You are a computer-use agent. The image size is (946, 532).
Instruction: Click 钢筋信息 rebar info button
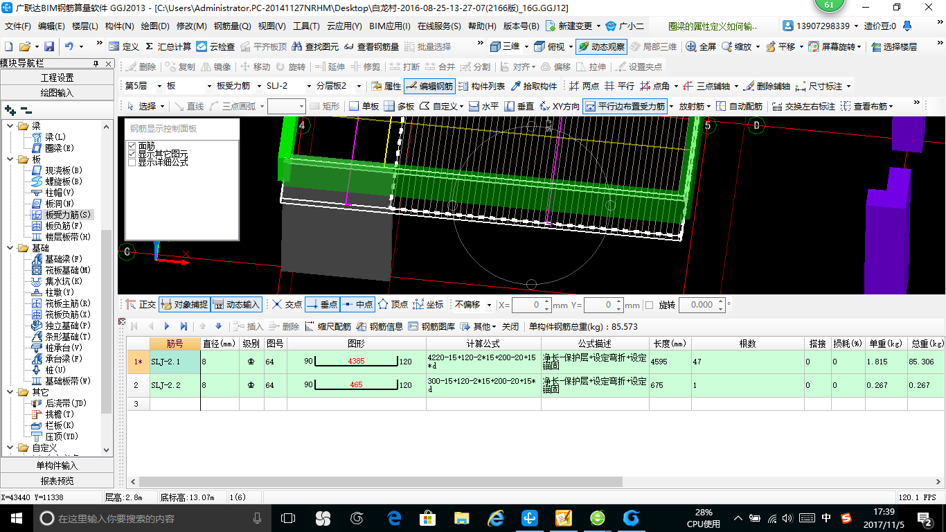click(380, 326)
